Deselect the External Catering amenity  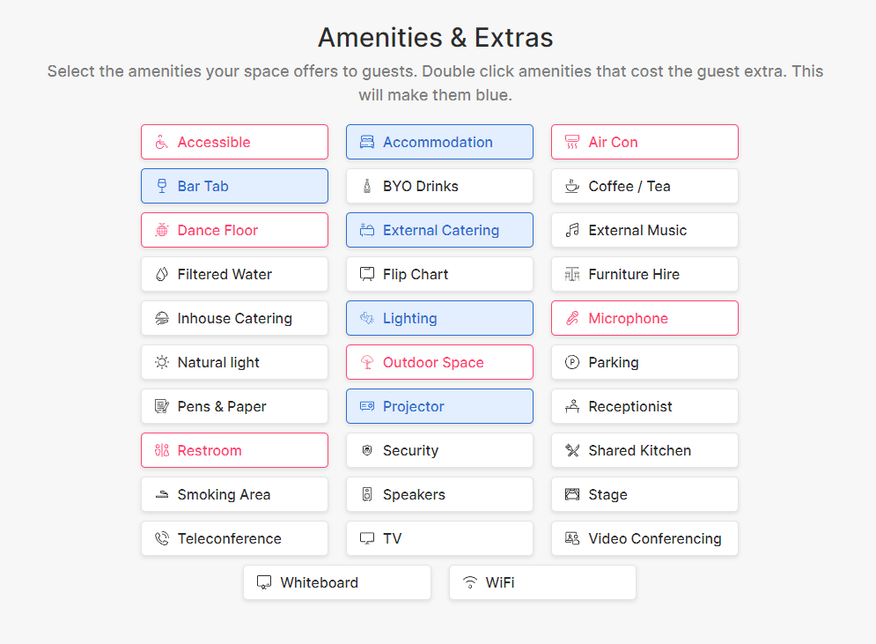pyautogui.click(x=439, y=230)
